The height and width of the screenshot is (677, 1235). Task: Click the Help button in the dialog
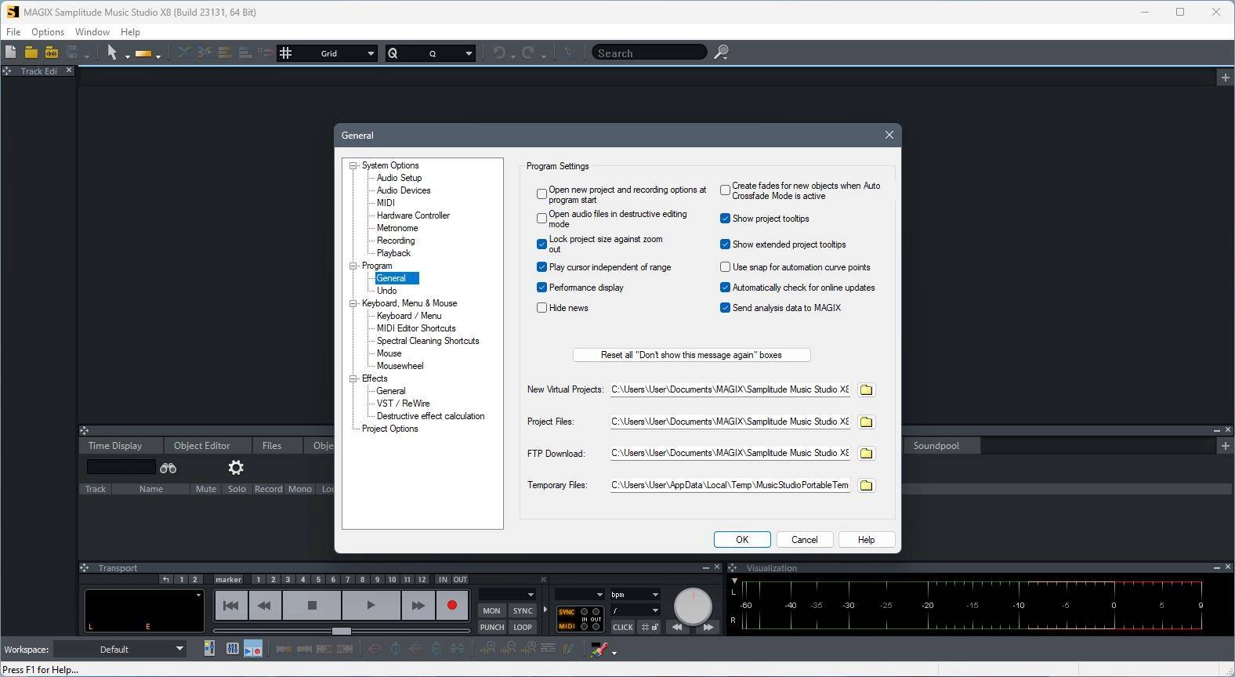tap(866, 540)
